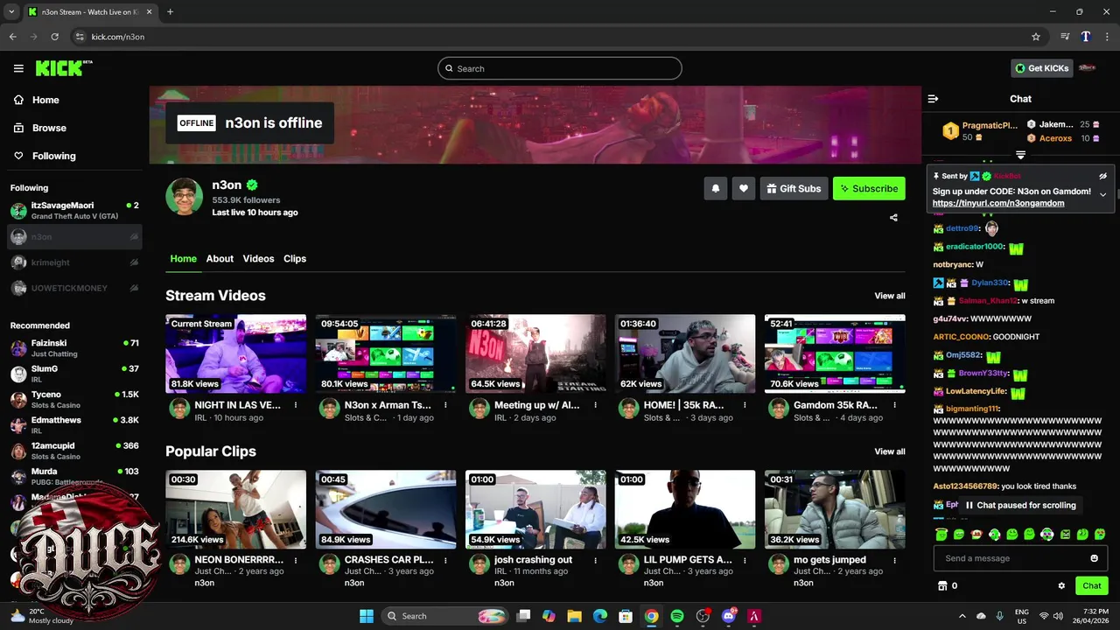
Task: Insert the halo angel emote
Action: click(x=941, y=534)
